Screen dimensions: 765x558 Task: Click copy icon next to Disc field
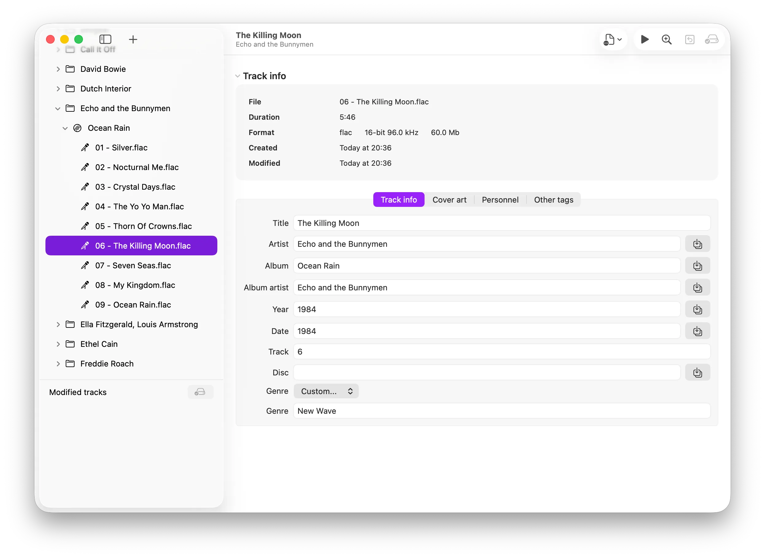click(697, 373)
